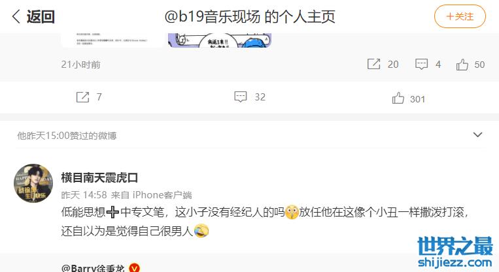The image size is (499, 272).
Task: Open the 横目南天震虎口 username link
Action: coord(99,177)
